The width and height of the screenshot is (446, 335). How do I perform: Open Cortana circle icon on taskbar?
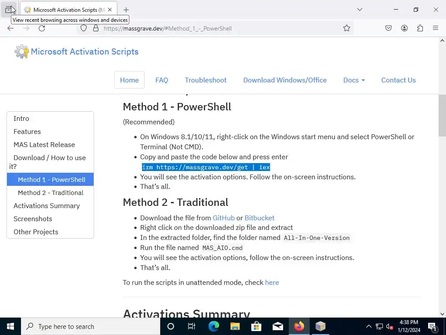pyautogui.click(x=170, y=326)
